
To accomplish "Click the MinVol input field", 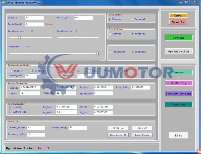I will click(x=34, y=18).
